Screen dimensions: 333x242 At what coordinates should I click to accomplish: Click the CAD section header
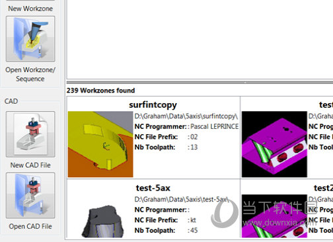pyautogui.click(x=11, y=101)
